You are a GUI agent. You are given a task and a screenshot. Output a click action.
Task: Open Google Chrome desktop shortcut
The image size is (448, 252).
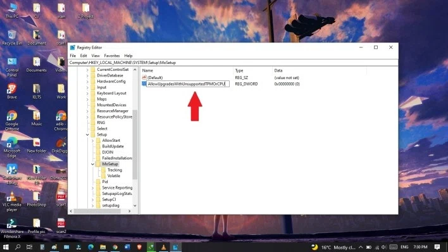point(12,121)
